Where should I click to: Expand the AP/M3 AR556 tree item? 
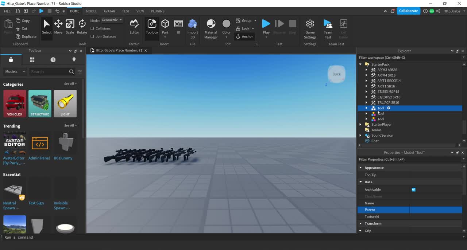(x=366, y=70)
